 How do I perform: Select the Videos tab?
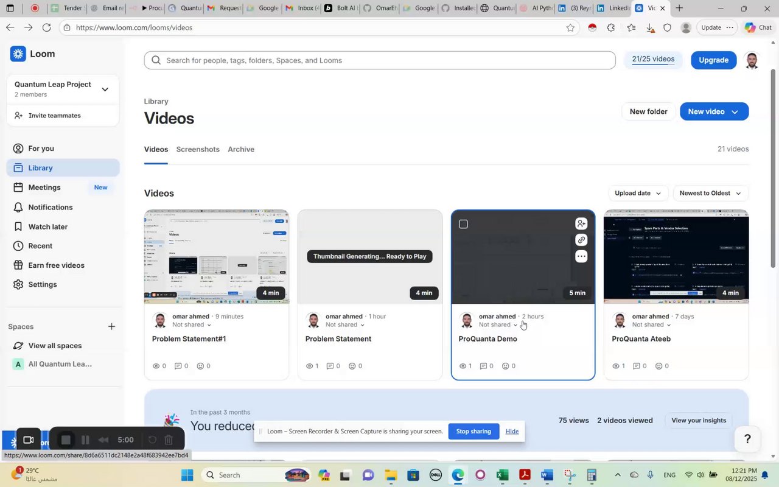tap(156, 149)
